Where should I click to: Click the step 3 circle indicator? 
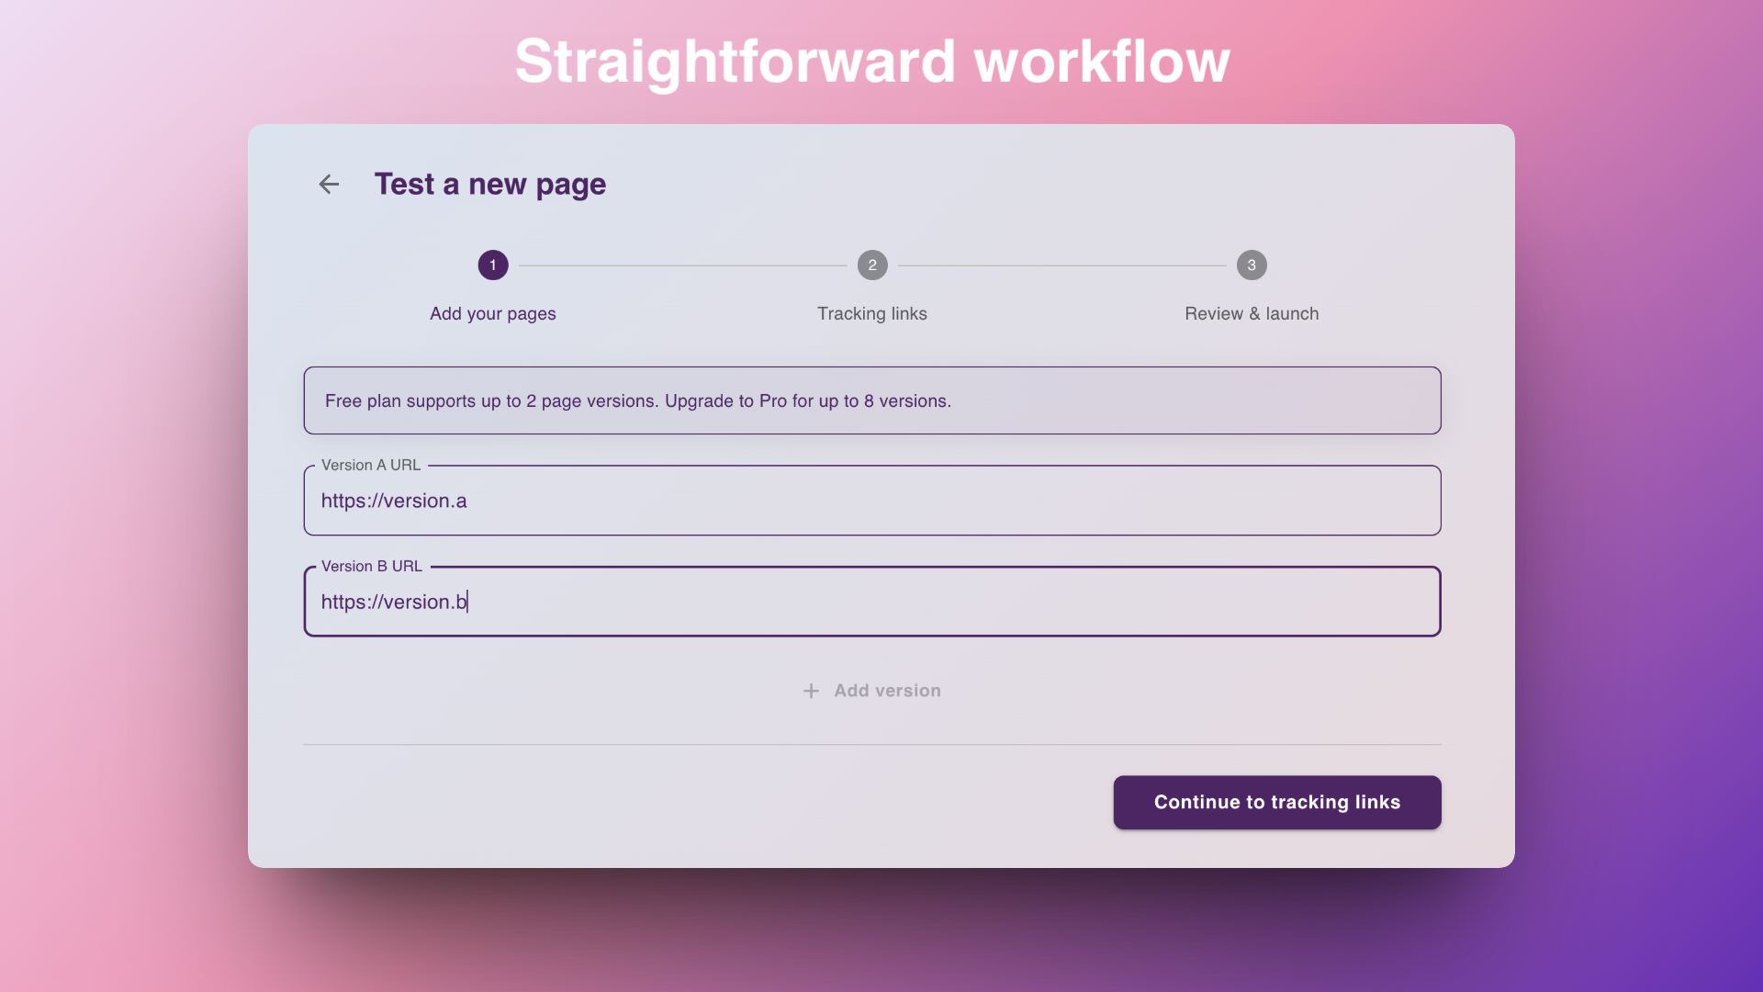coord(1252,265)
